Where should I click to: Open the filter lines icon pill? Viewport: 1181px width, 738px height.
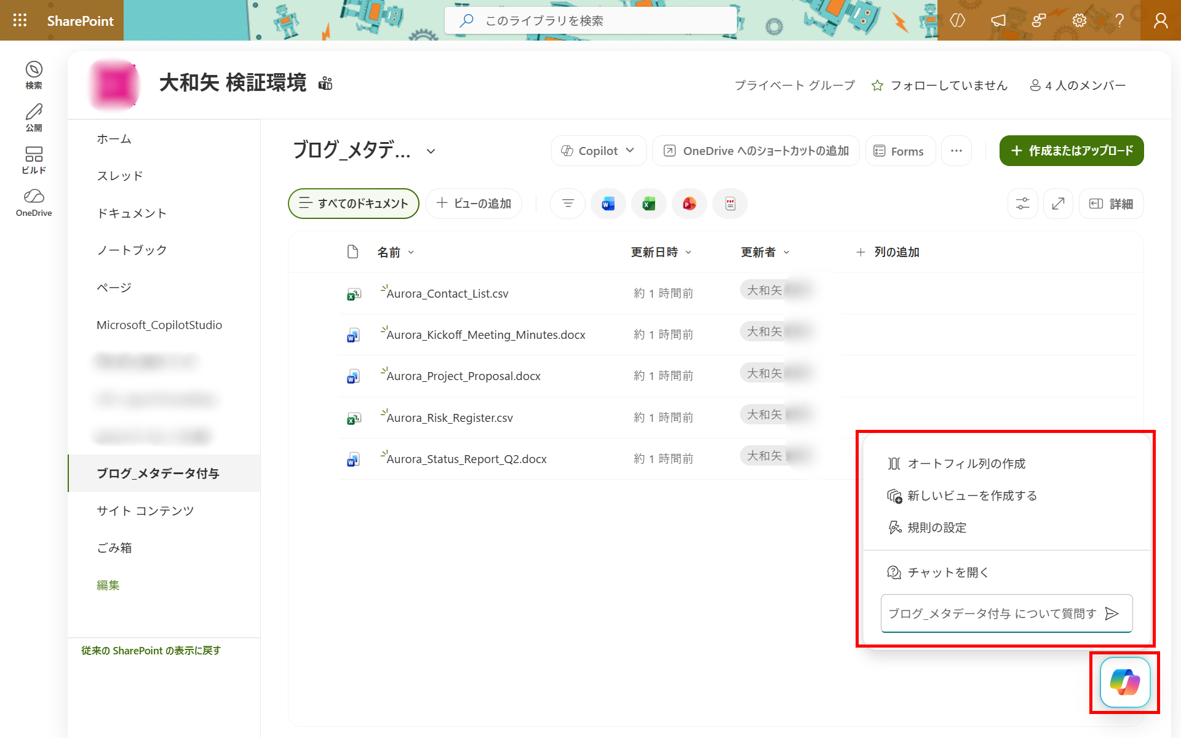(568, 204)
